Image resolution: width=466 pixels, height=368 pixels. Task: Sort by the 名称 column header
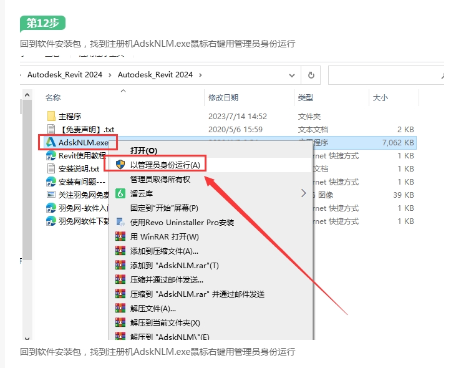53,97
